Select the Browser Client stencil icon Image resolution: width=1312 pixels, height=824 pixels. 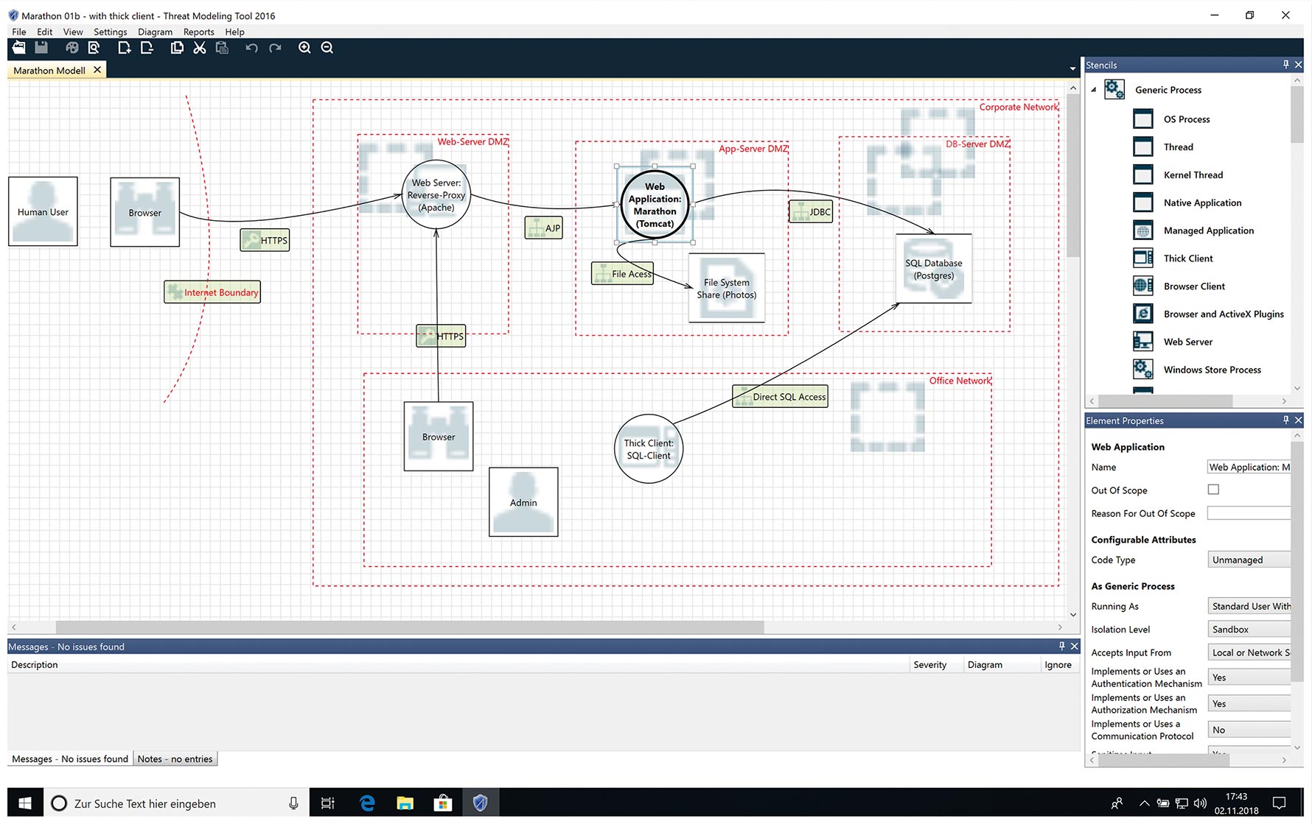[x=1142, y=286]
